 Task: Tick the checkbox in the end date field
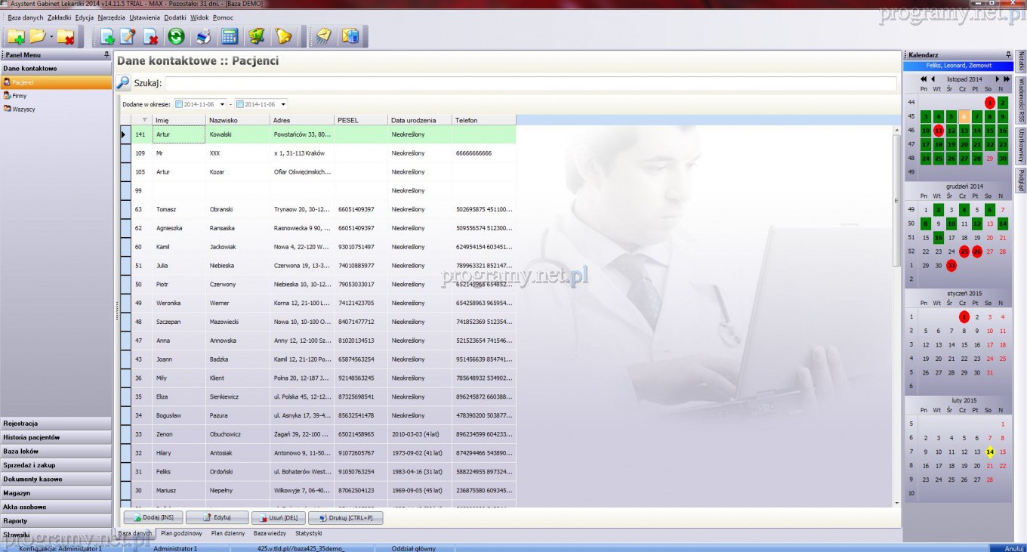pyautogui.click(x=240, y=104)
